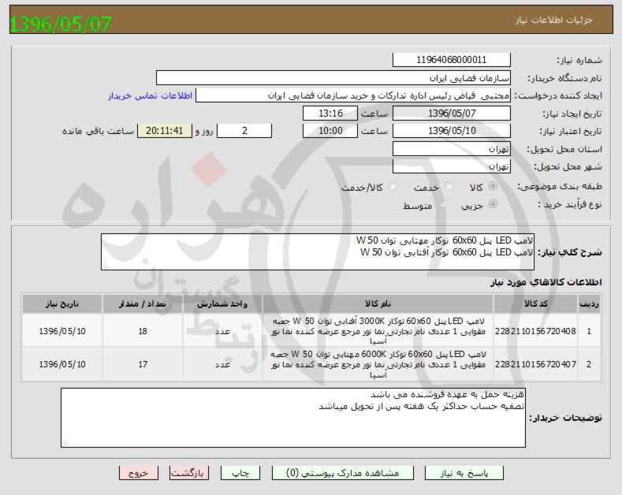Click the شهر محل تحویل field
The width and height of the screenshot is (622, 495).
[x=451, y=166]
